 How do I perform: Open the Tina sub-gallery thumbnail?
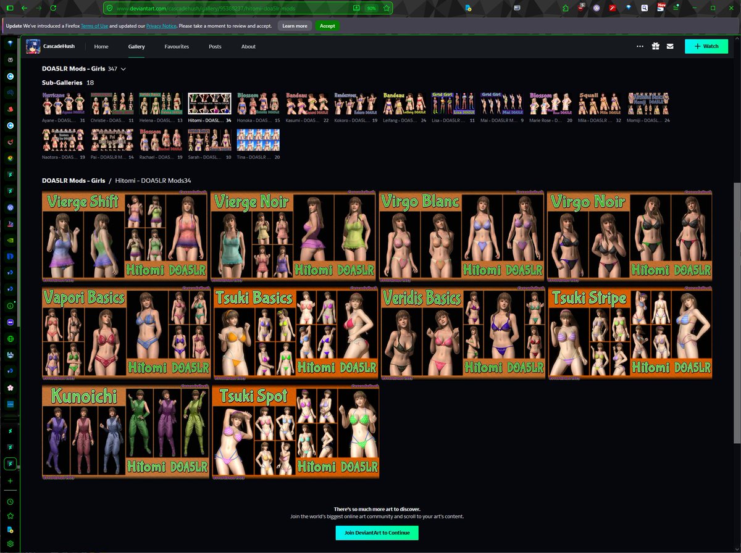coord(258,140)
